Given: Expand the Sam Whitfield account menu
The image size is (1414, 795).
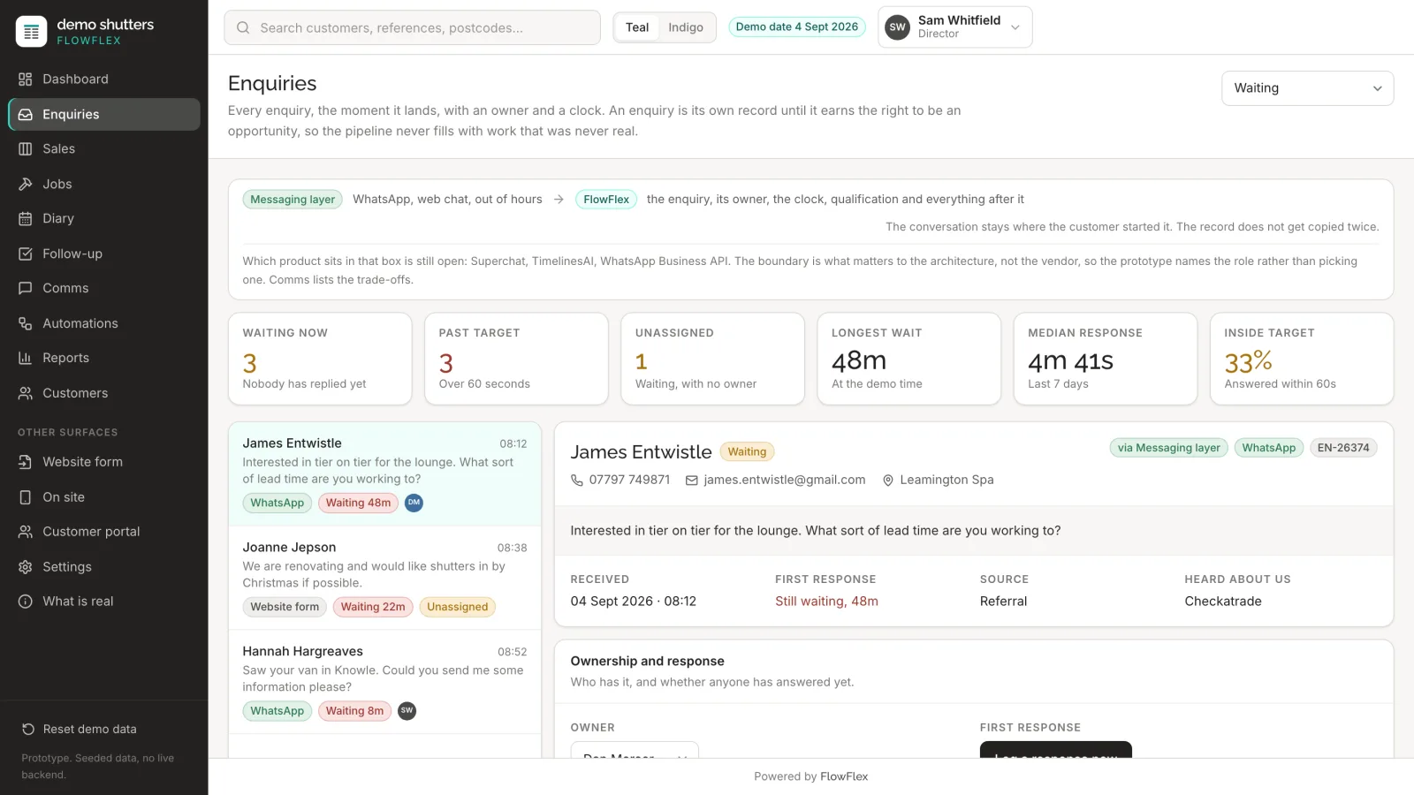Looking at the screenshot, I should click(x=954, y=27).
